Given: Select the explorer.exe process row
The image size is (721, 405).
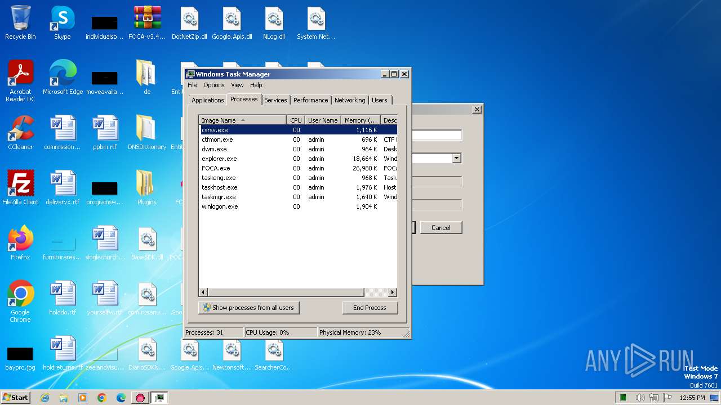Looking at the screenshot, I should click(299, 159).
